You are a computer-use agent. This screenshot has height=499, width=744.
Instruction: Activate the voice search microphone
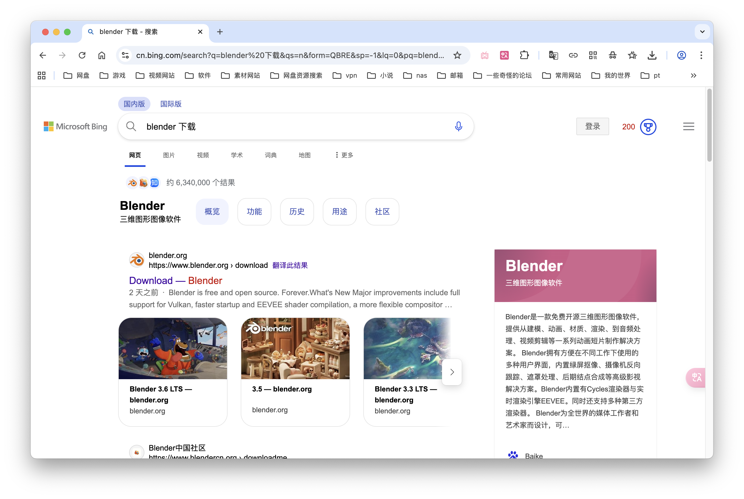[458, 126]
